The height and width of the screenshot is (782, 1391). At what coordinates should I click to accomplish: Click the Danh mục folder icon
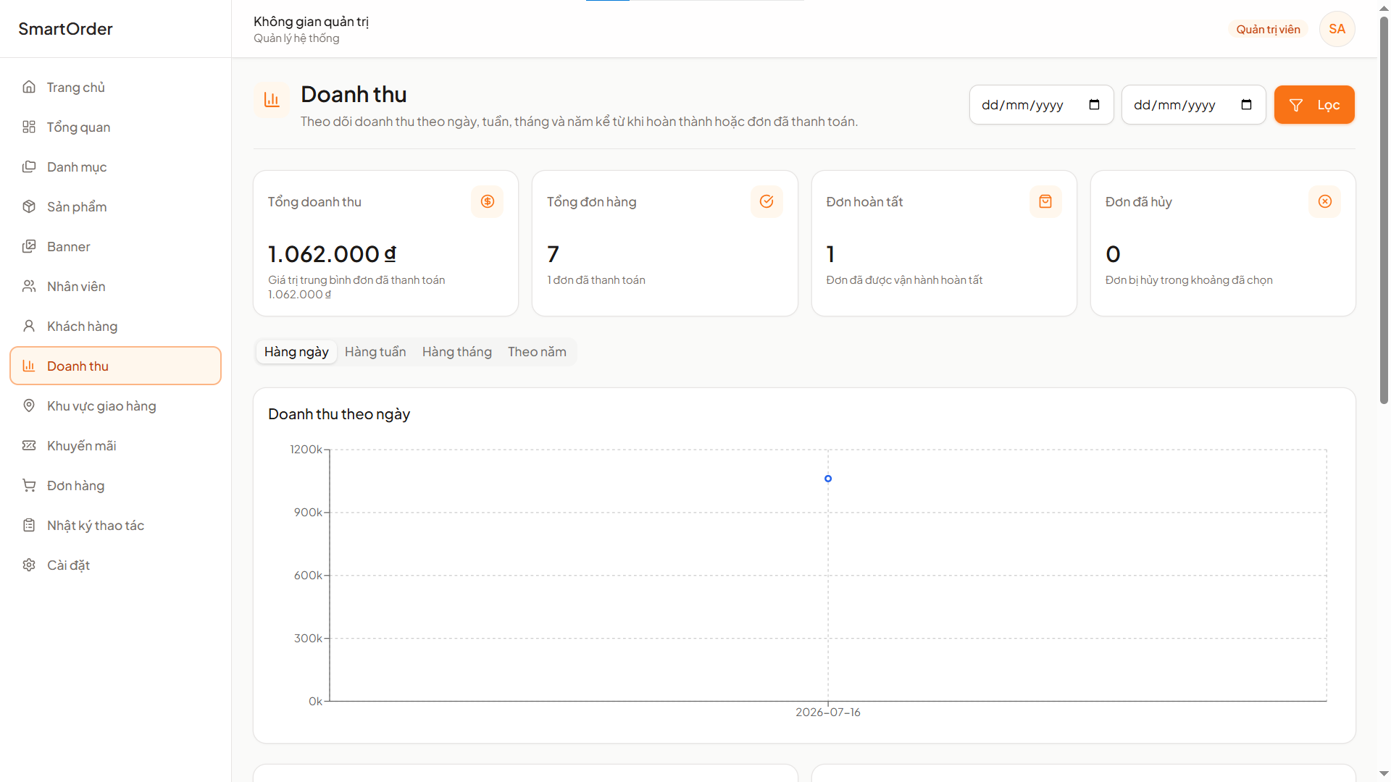pyautogui.click(x=29, y=167)
